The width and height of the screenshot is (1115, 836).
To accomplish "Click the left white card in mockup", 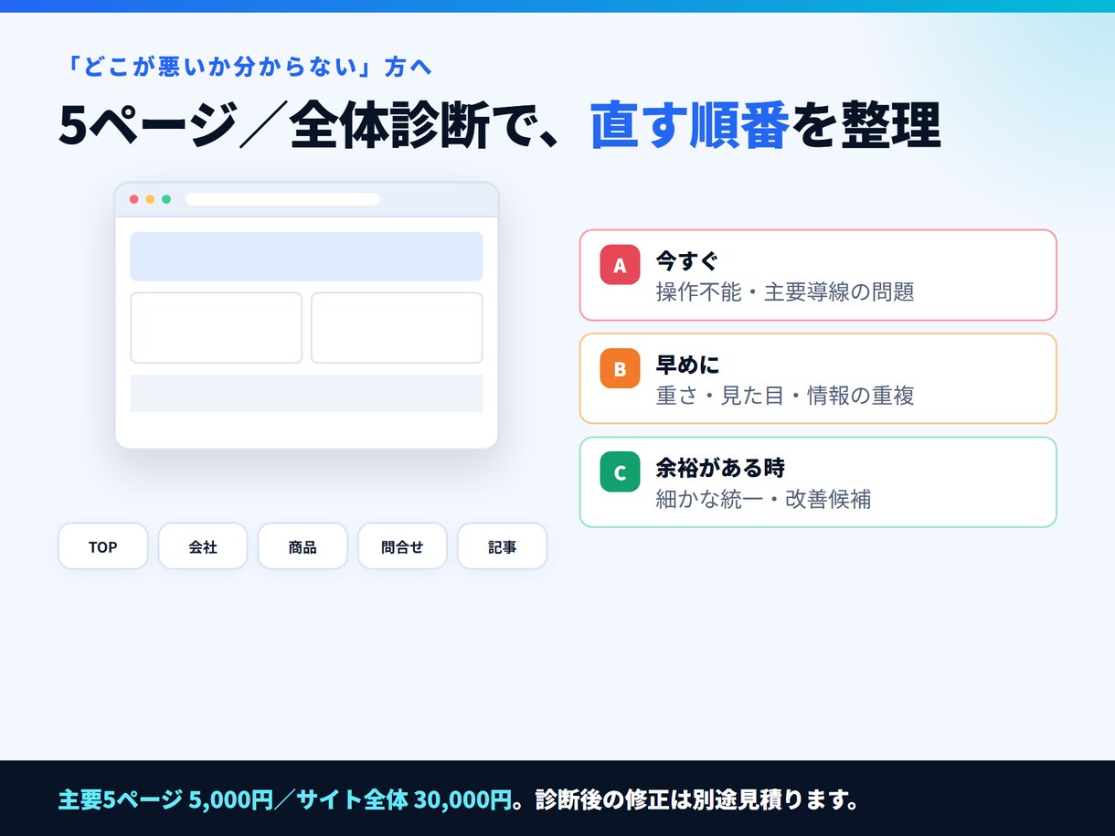I will pyautogui.click(x=216, y=328).
